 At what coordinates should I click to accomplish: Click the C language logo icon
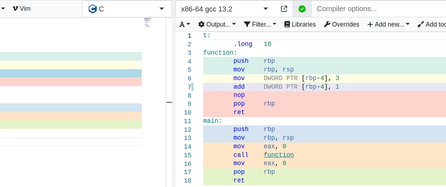(92, 9)
